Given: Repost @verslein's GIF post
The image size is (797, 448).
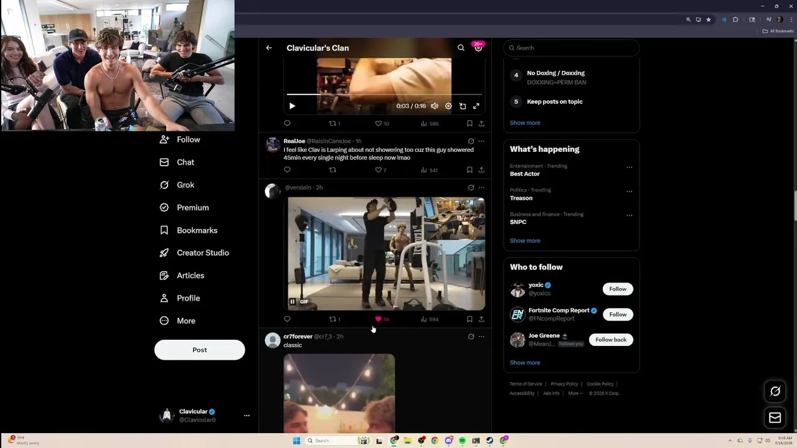Looking at the screenshot, I should [334, 319].
